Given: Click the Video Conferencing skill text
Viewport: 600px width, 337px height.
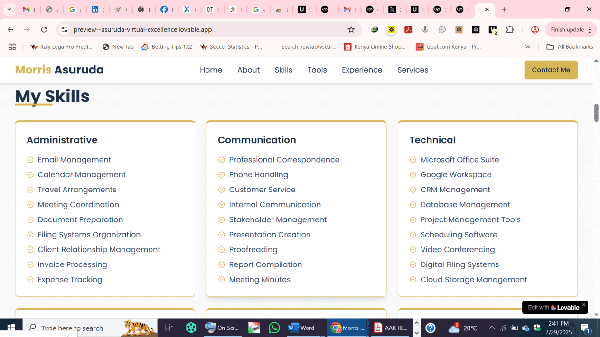Looking at the screenshot, I should point(458,250).
